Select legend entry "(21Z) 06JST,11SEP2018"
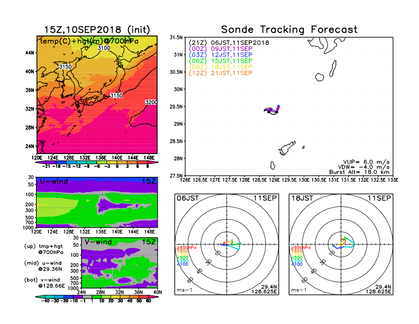Image resolution: width=419 pixels, height=324 pixels. pos(229,43)
